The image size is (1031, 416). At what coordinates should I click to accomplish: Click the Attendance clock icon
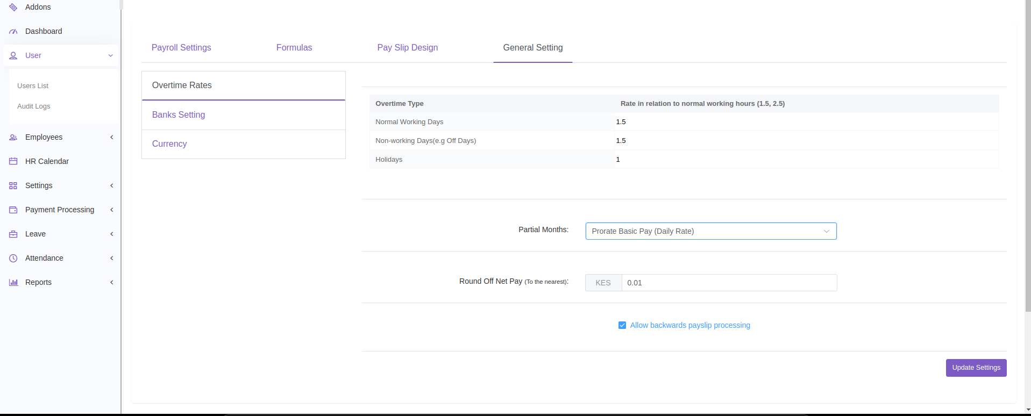pos(13,259)
